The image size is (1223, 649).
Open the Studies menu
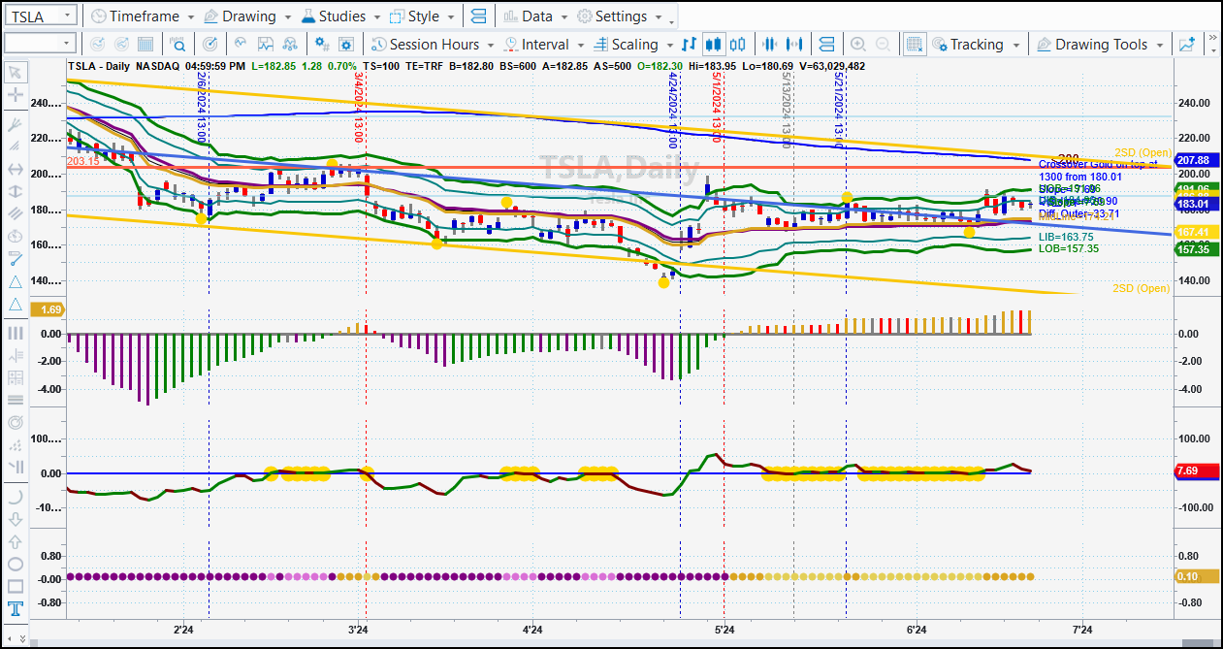(333, 16)
